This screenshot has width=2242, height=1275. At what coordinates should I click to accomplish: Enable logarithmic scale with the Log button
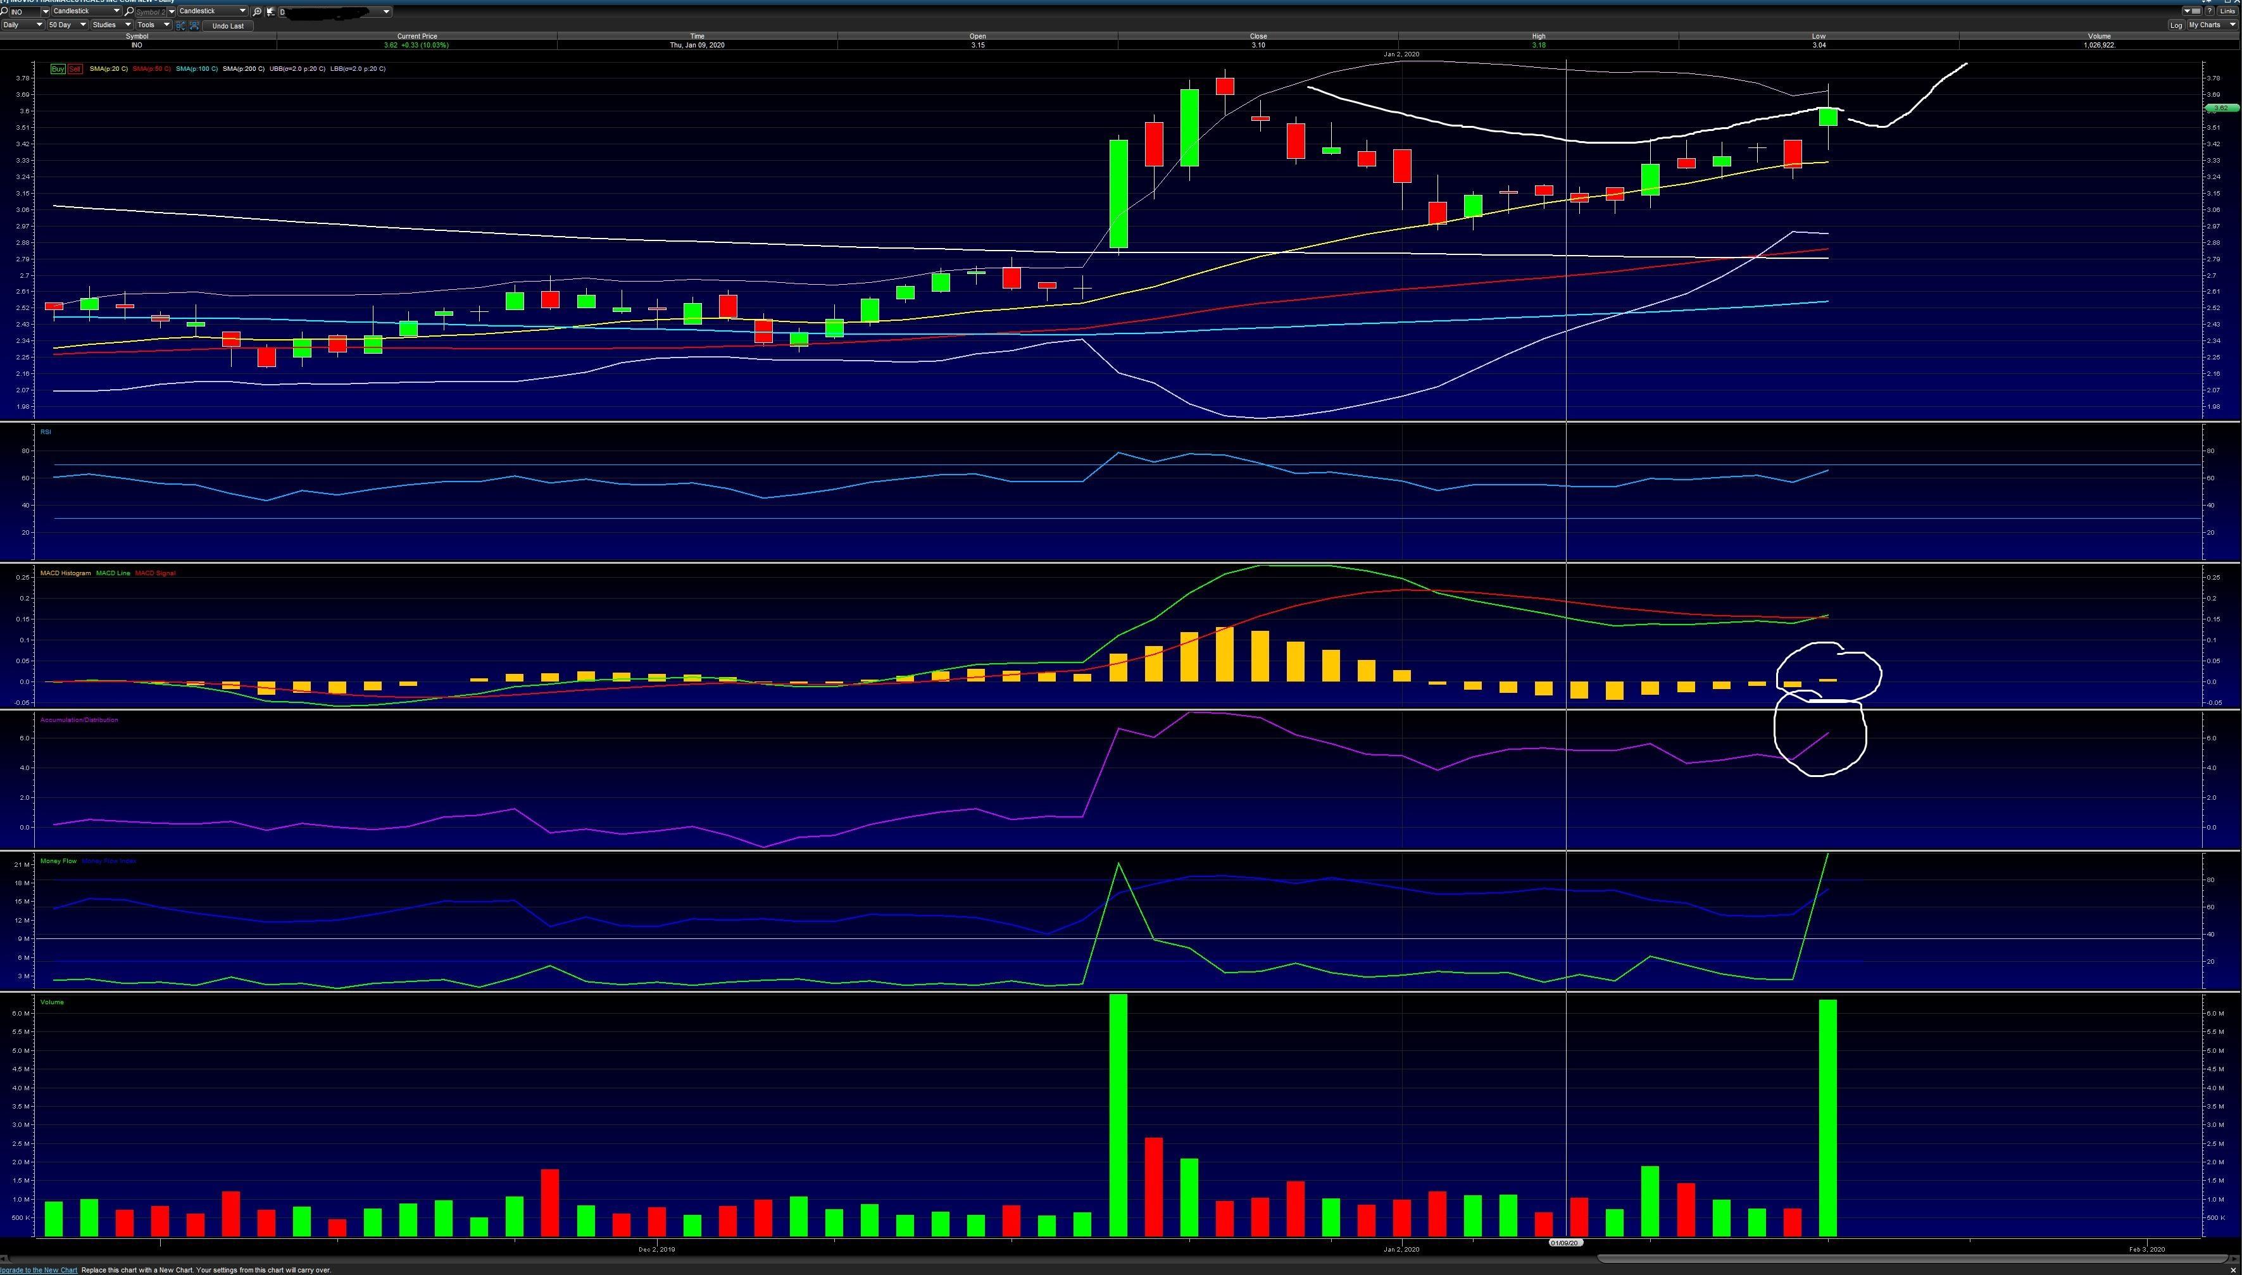(2177, 25)
